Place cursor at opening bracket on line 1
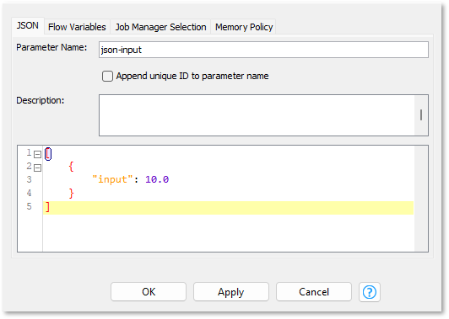 coord(48,154)
